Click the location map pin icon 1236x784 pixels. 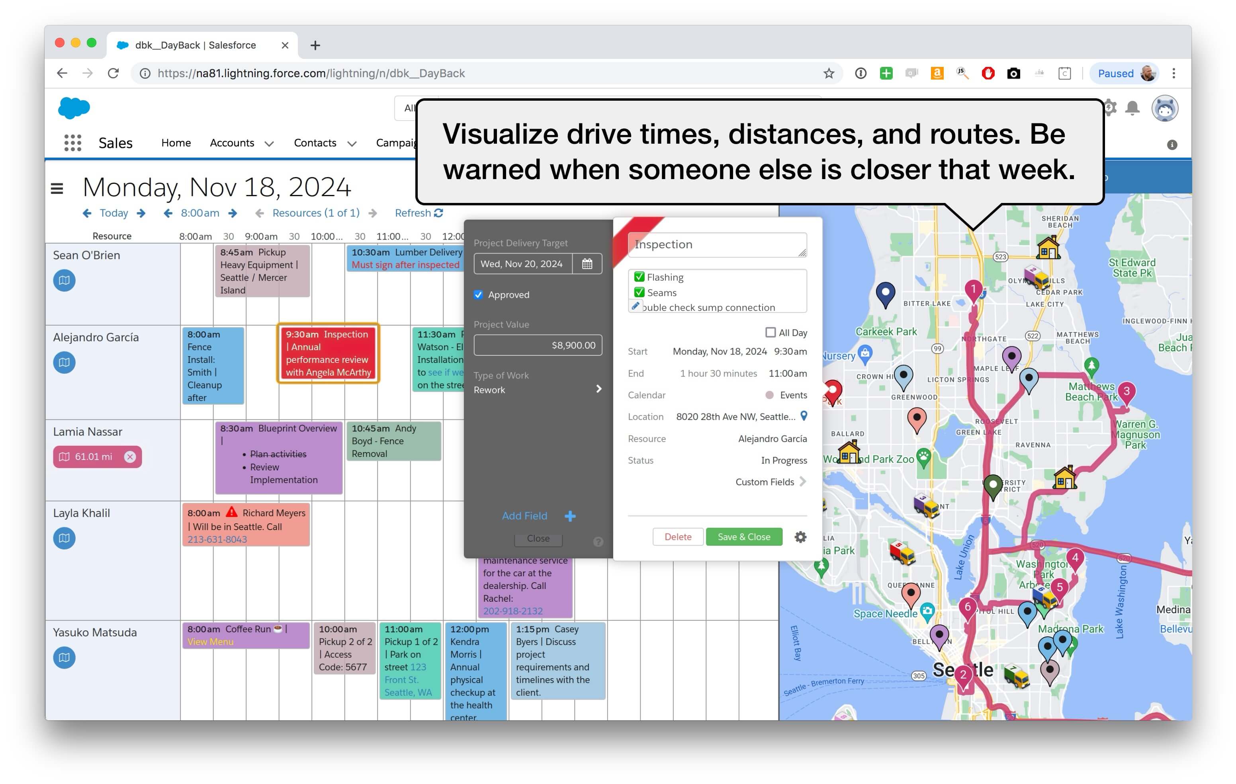point(804,416)
